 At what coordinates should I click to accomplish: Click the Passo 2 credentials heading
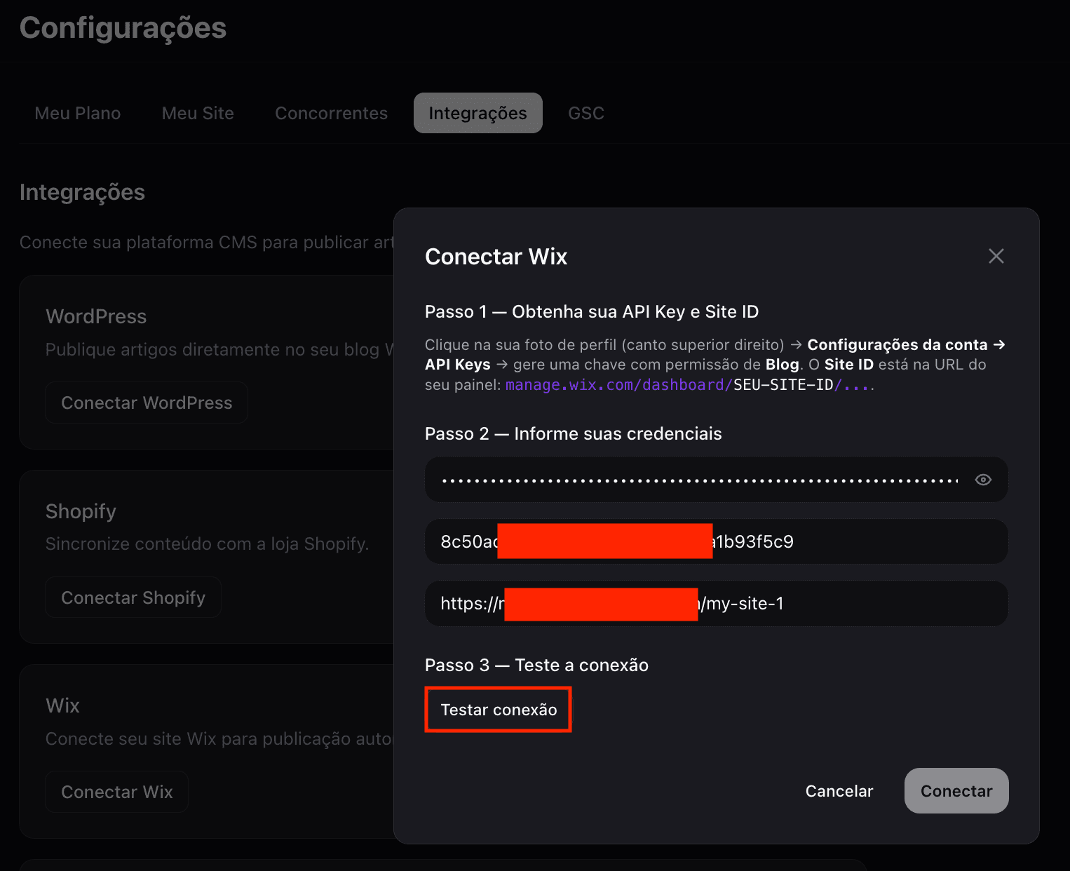point(573,433)
